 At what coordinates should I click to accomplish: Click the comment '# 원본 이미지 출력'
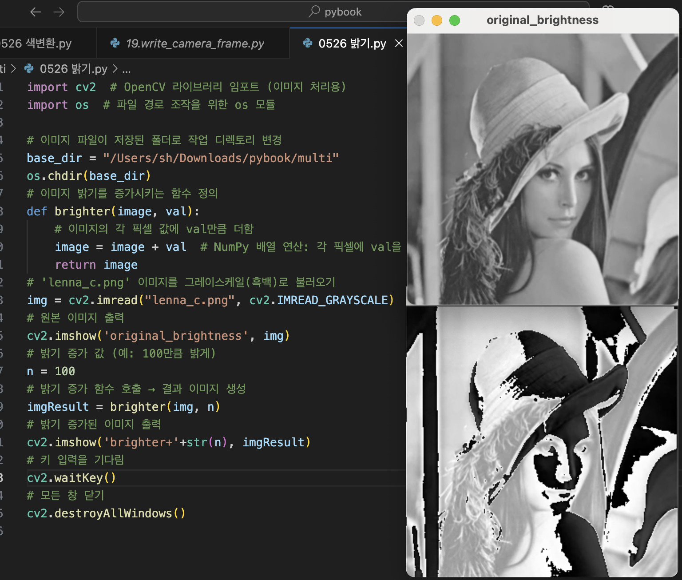click(x=75, y=318)
